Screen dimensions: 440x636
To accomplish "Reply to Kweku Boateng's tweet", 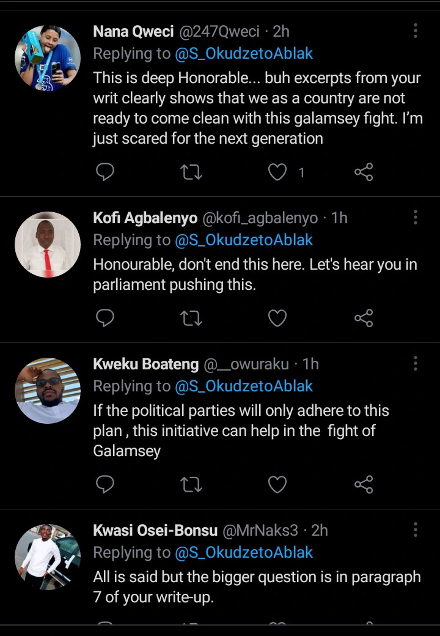I will [x=105, y=484].
